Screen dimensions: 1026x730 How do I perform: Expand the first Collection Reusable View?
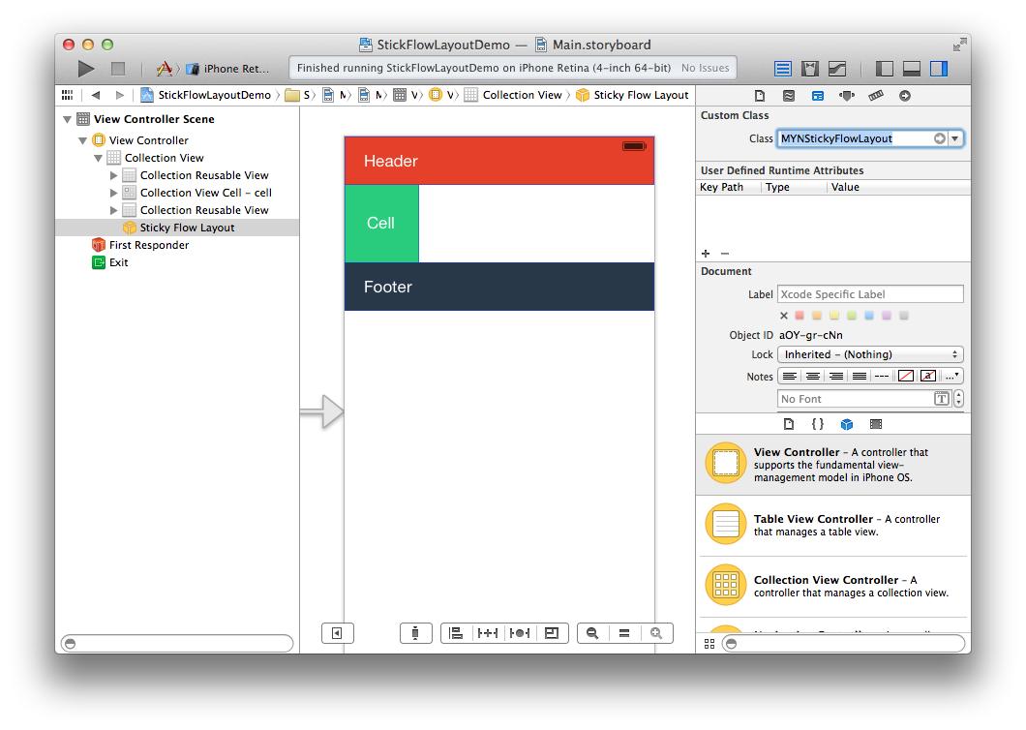pyautogui.click(x=114, y=175)
